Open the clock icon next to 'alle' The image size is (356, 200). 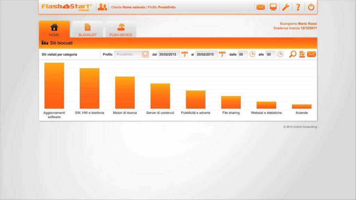[x=280, y=54]
